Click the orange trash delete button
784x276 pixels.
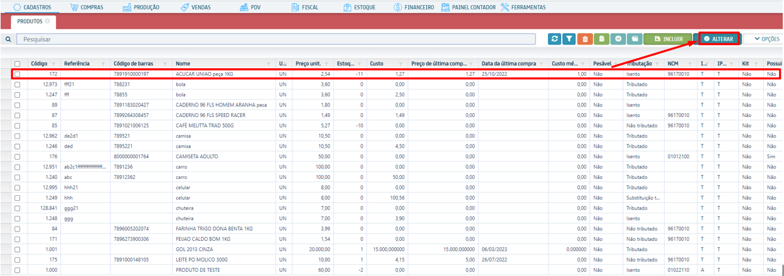pos(585,39)
